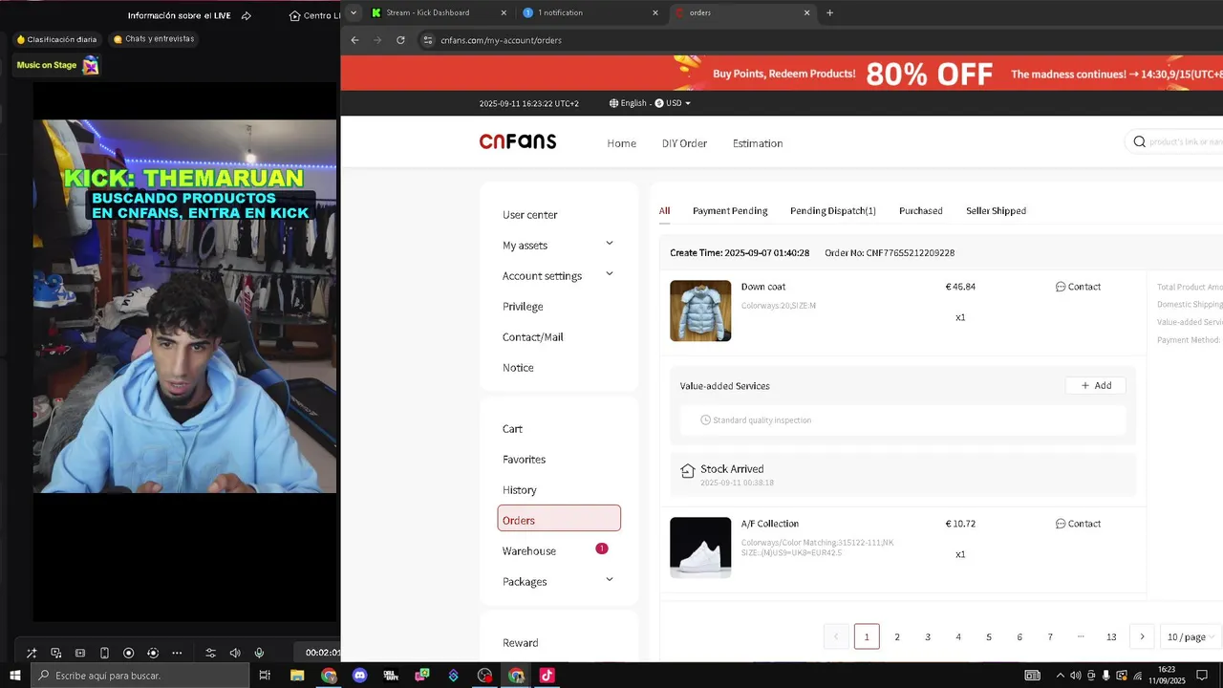Open the stream sliders settings icon
The width and height of the screenshot is (1223, 688).
pyautogui.click(x=211, y=653)
